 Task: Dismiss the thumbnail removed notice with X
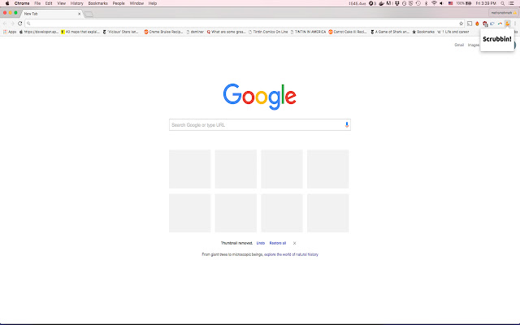point(294,243)
